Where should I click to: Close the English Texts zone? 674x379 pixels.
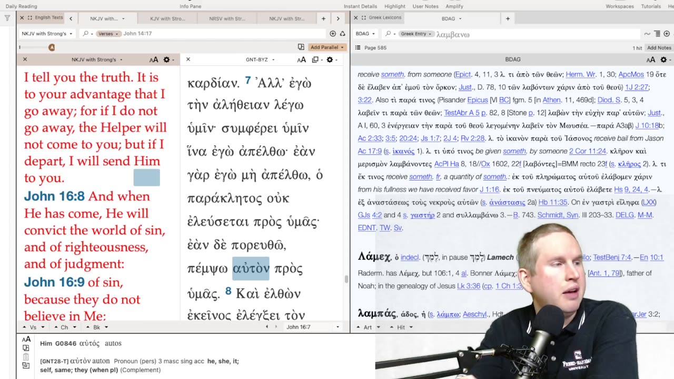(22, 18)
